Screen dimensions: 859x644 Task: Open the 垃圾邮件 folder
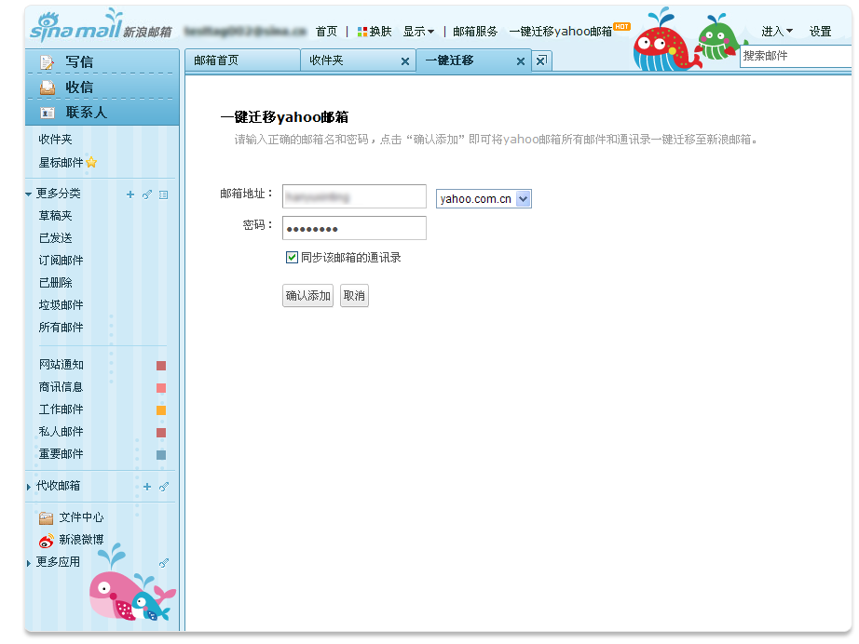coord(61,305)
